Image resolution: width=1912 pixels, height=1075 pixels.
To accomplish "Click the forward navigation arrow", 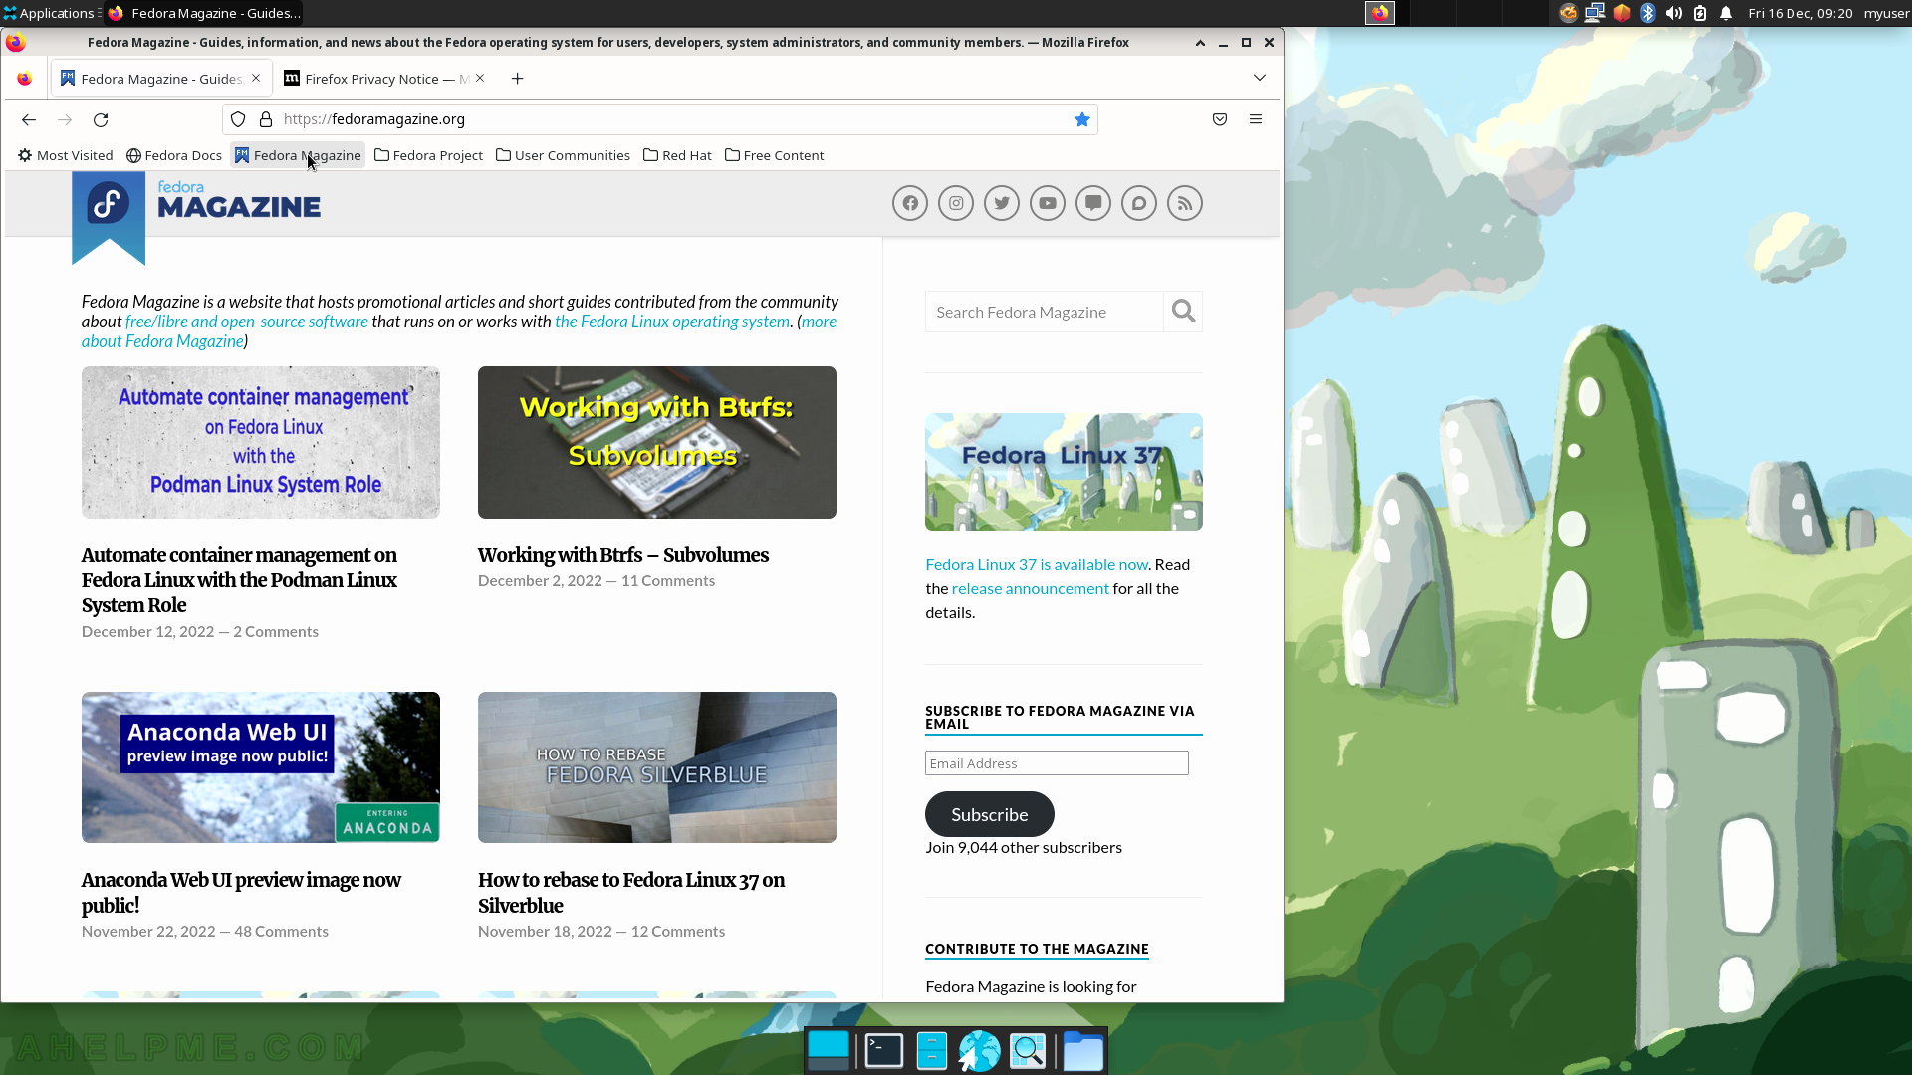I will (65, 119).
